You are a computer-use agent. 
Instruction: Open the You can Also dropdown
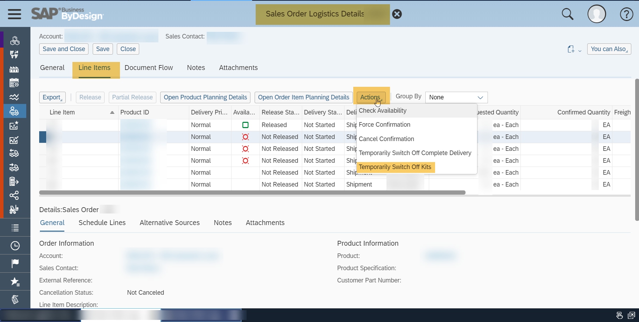(609, 49)
